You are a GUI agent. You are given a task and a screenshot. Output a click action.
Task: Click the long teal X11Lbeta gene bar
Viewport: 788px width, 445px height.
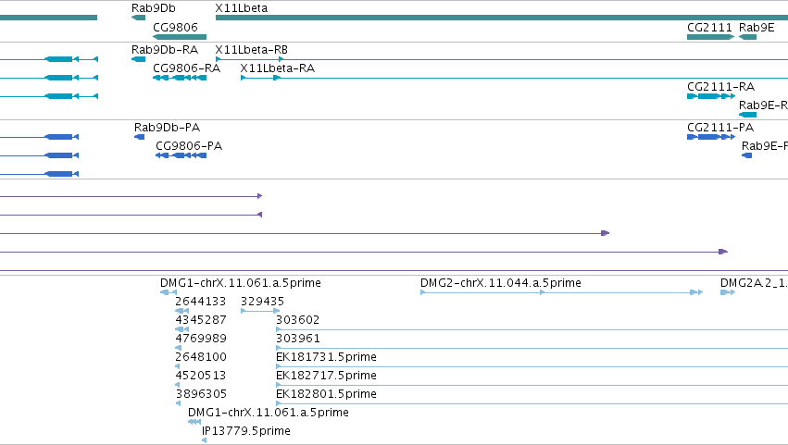click(502, 18)
